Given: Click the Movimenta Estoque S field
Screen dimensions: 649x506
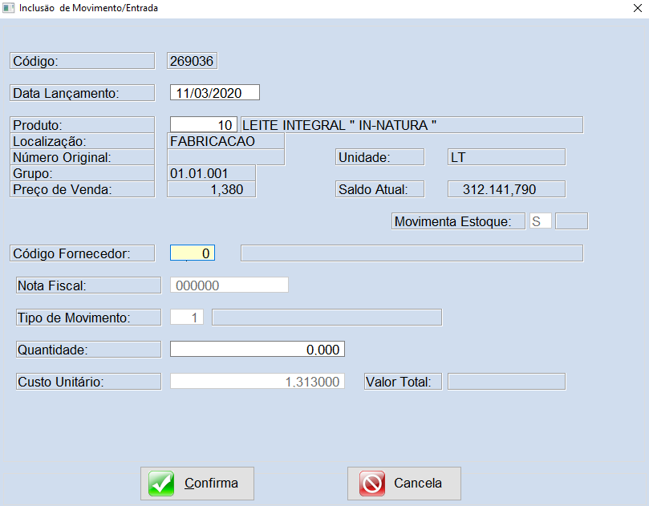Looking at the screenshot, I should coord(540,221).
